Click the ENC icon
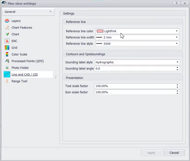 pos(7,41)
